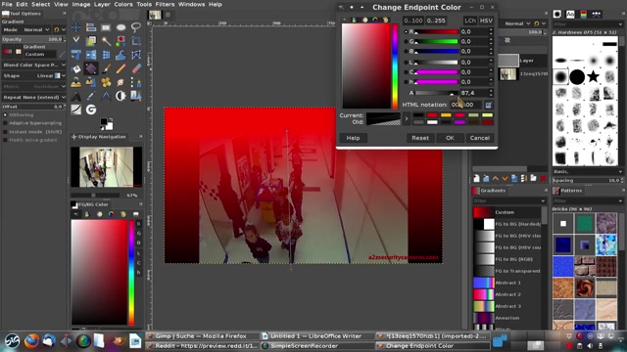Switch color model to HSV
Viewport: 627px width, 352px height.
click(x=486, y=21)
